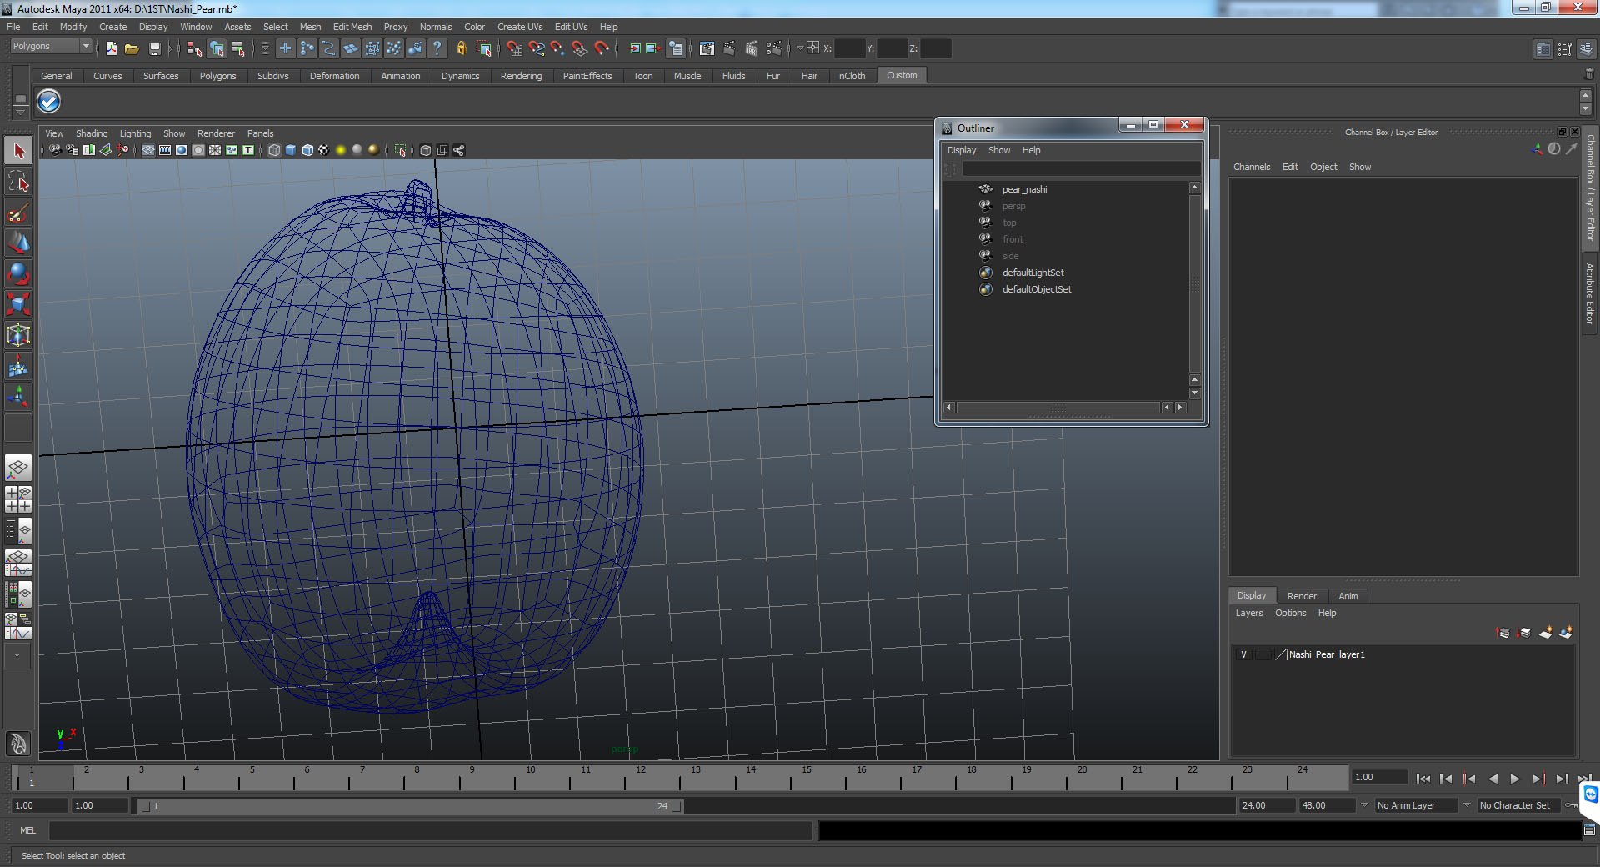
Task: Choose the Show Manipulator tool
Action: [x=18, y=397]
